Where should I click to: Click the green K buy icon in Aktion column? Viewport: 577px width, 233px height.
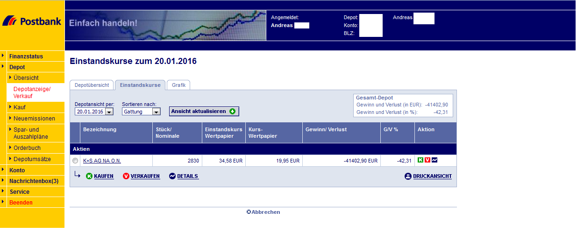point(420,160)
